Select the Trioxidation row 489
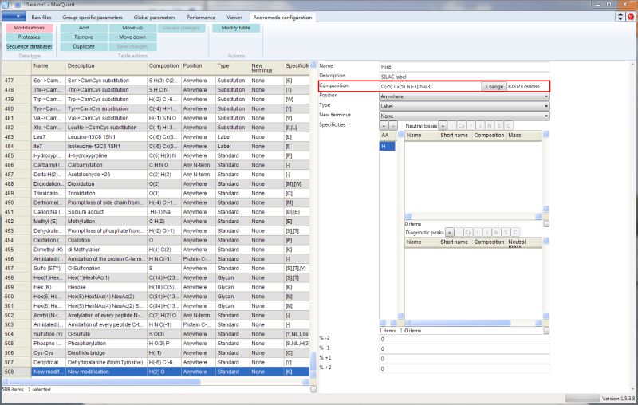The height and width of the screenshot is (405, 638). (156, 193)
